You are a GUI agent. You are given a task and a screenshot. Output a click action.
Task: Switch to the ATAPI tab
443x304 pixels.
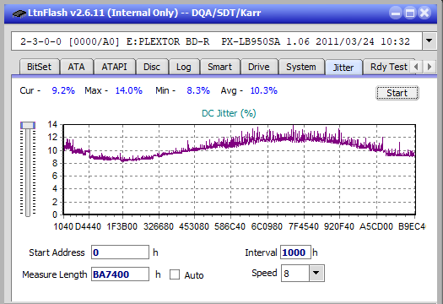click(115, 67)
